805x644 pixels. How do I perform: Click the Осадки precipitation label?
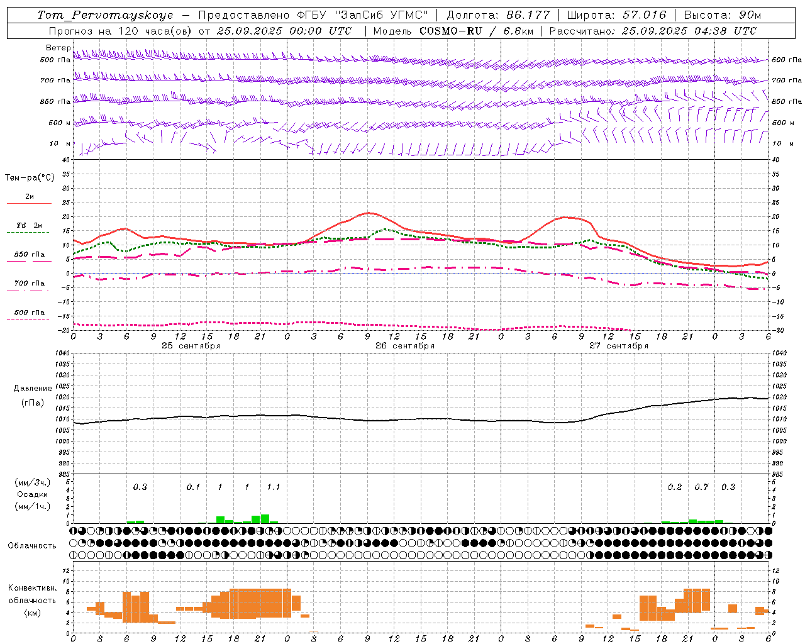(33, 494)
